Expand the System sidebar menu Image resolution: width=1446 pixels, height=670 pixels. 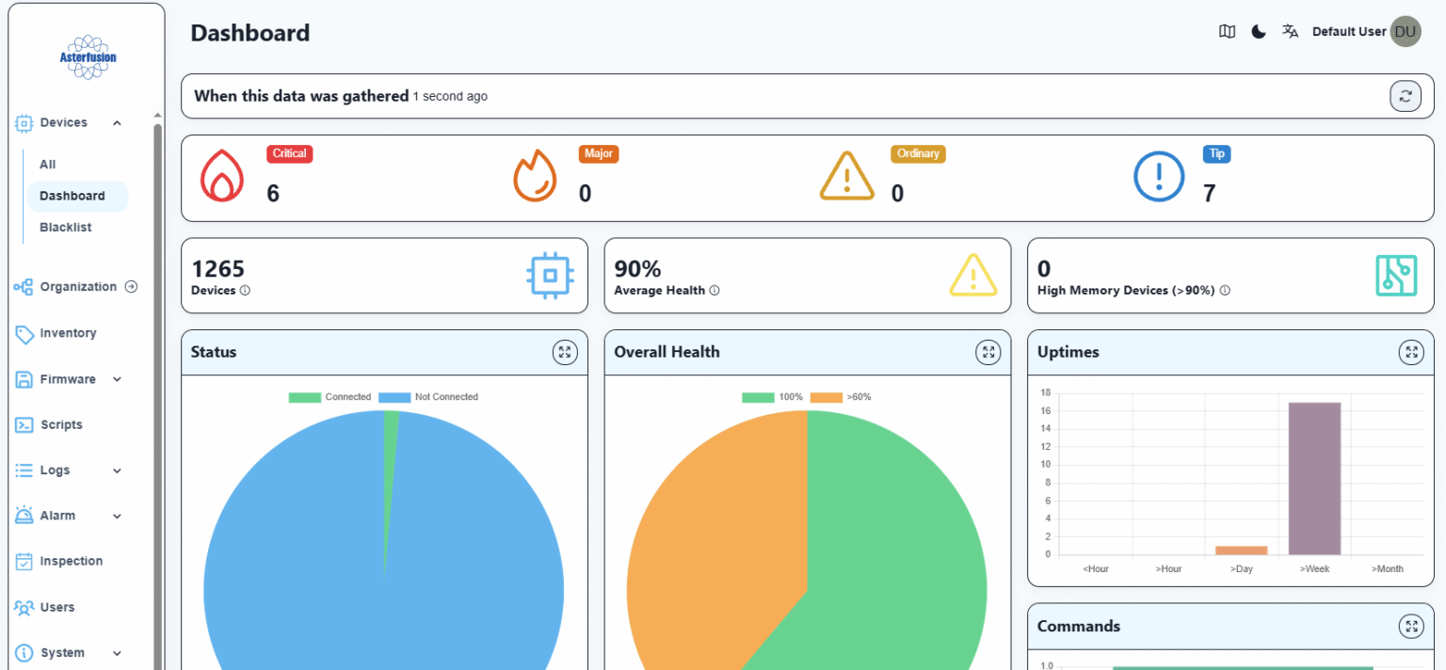[118, 653]
